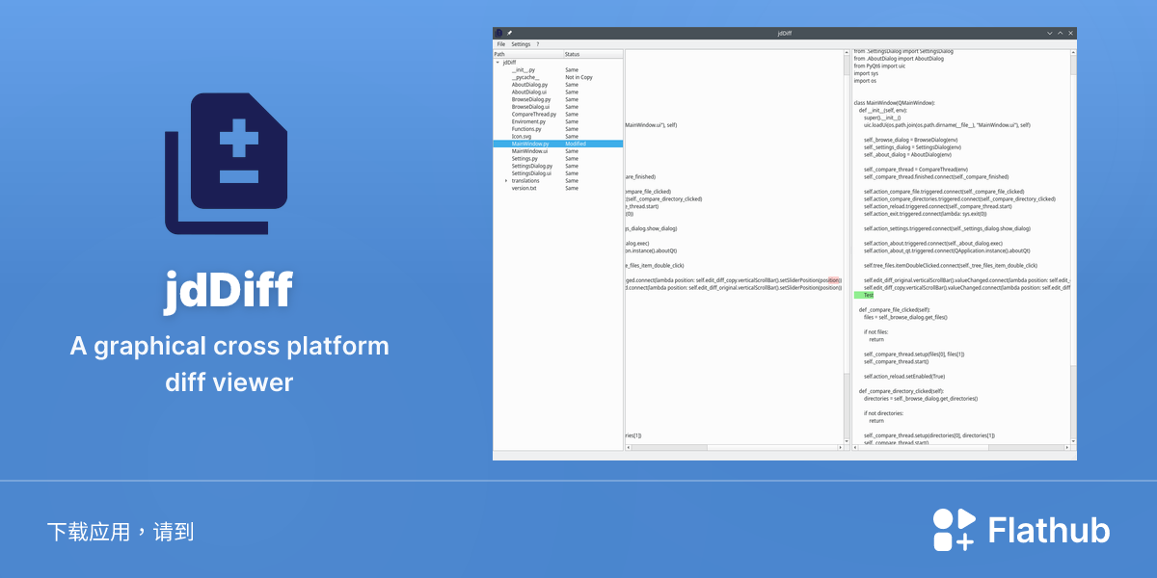Click the jdDiff banner title text
The height and width of the screenshot is (578, 1157).
pos(229,289)
